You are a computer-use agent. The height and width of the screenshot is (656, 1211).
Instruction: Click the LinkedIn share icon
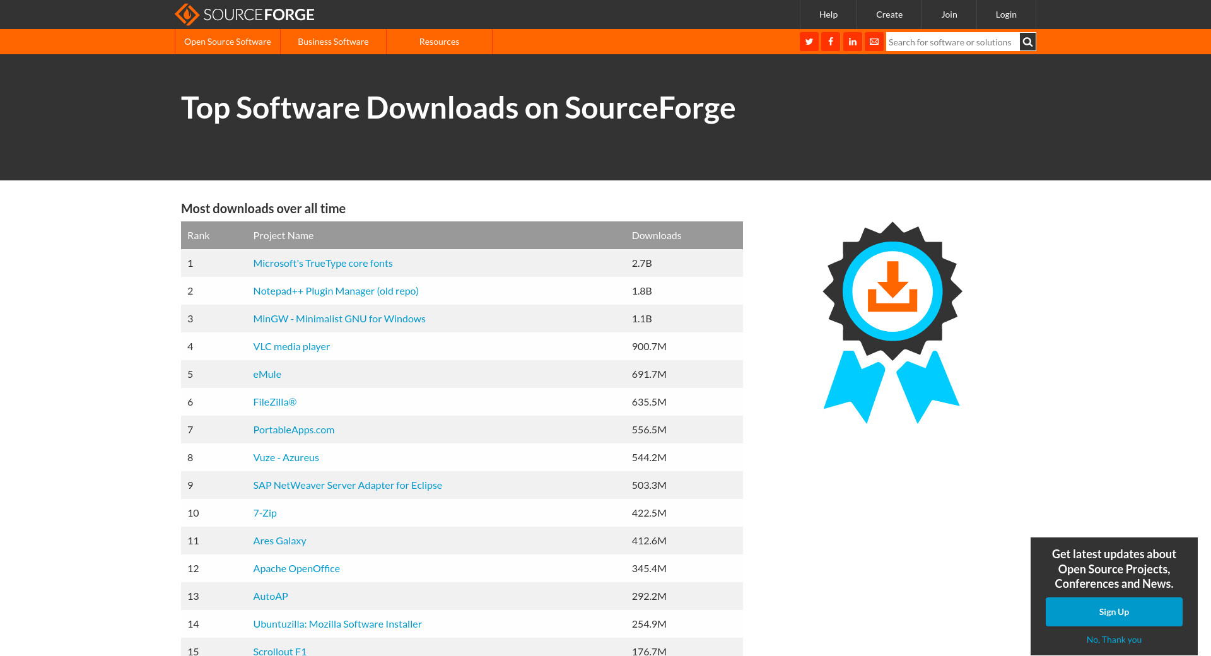pyautogui.click(x=852, y=42)
